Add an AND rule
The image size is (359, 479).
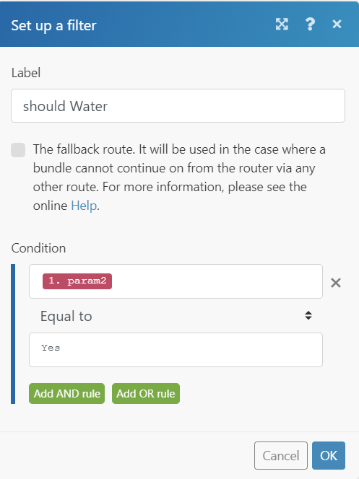67,393
